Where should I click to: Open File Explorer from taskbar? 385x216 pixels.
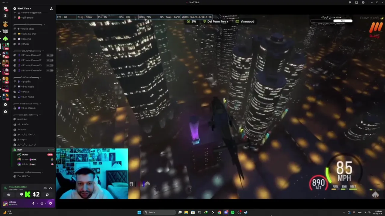(x=186, y=212)
